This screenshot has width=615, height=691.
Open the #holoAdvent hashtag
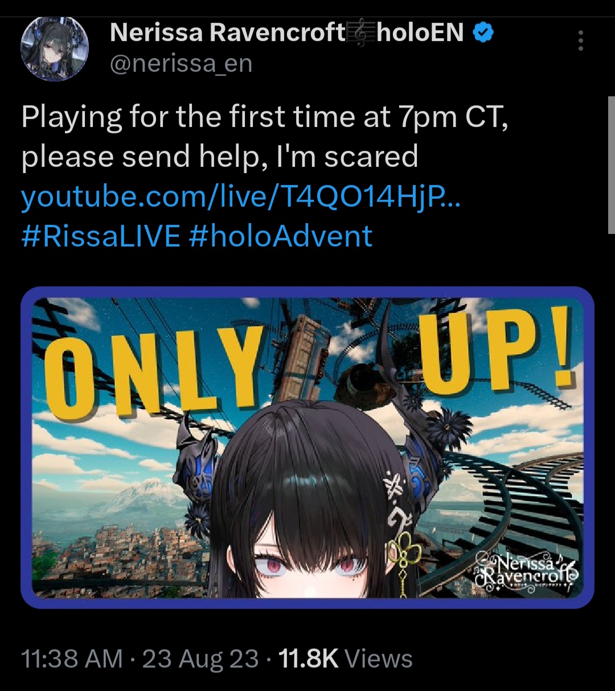[x=280, y=236]
